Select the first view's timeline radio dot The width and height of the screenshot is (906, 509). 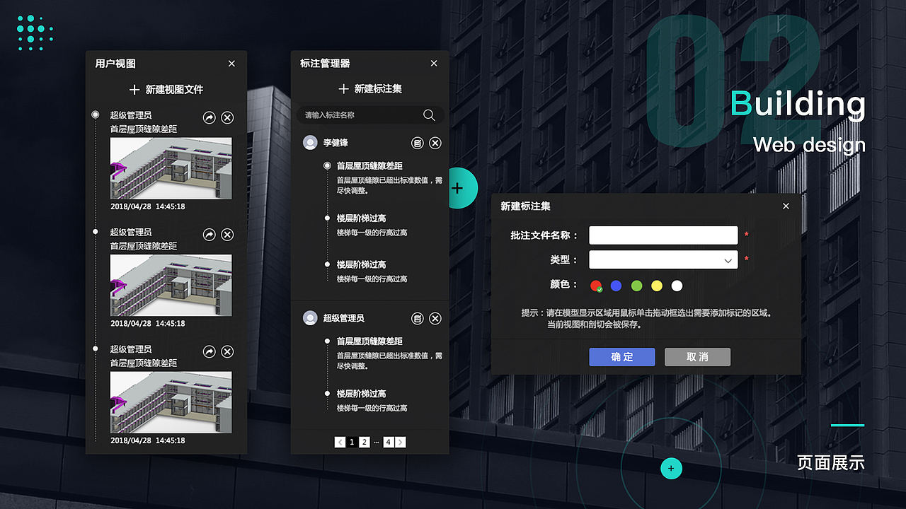(95, 115)
